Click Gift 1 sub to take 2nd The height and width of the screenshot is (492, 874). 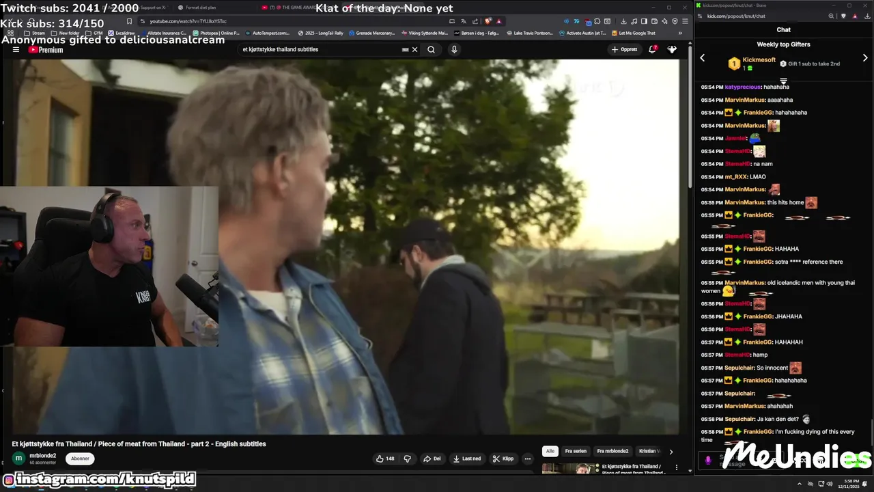pyautogui.click(x=810, y=64)
